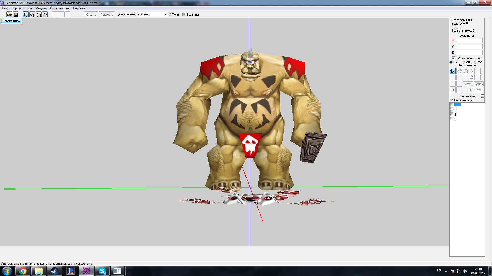This screenshot has height=276, width=492.
Task: Click the Y coordinate input field
Action: click(x=469, y=46)
